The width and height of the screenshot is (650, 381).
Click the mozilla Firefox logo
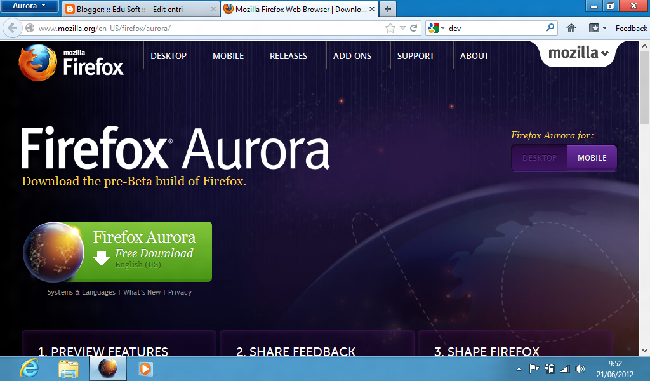[71, 63]
